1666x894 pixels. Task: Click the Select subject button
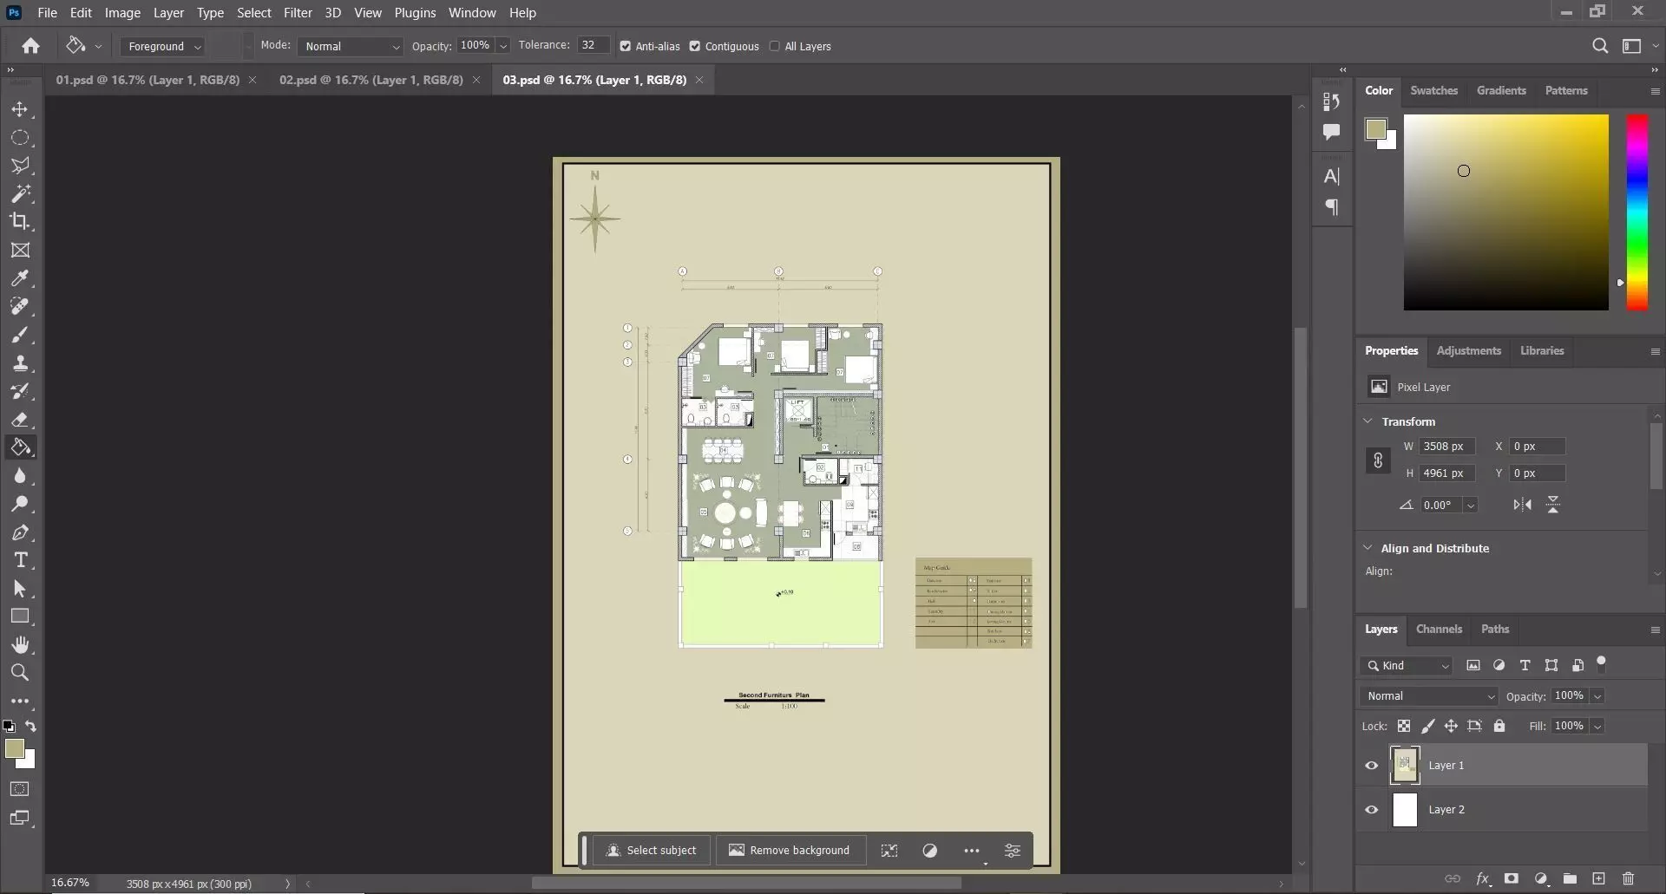click(x=651, y=851)
